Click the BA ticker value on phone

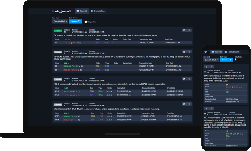click(227, 85)
